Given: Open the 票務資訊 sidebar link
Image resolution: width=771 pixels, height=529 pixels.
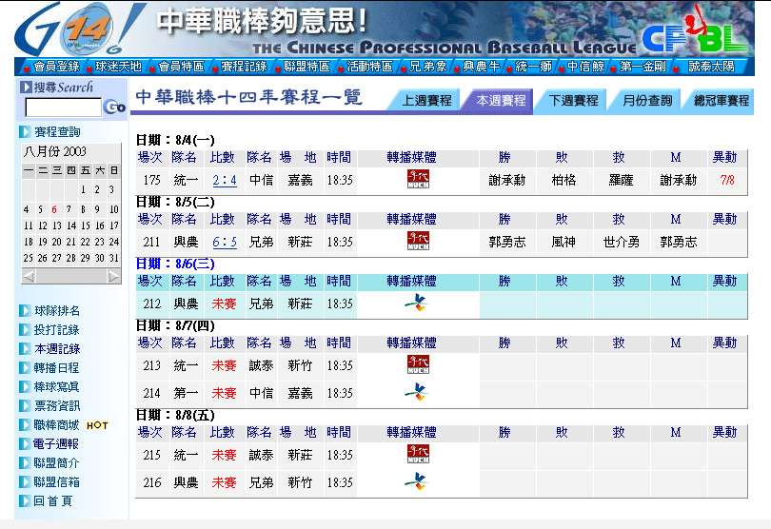Looking at the screenshot, I should pyautogui.click(x=57, y=406).
